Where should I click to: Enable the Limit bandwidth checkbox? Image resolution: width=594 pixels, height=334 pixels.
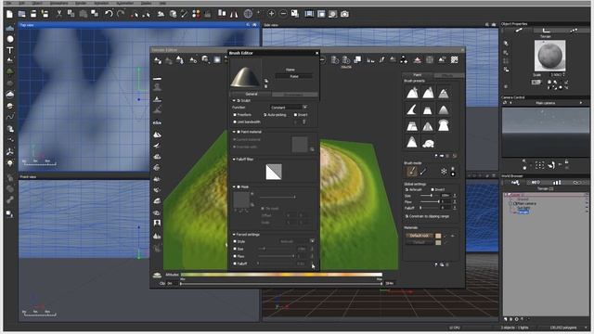pos(235,122)
